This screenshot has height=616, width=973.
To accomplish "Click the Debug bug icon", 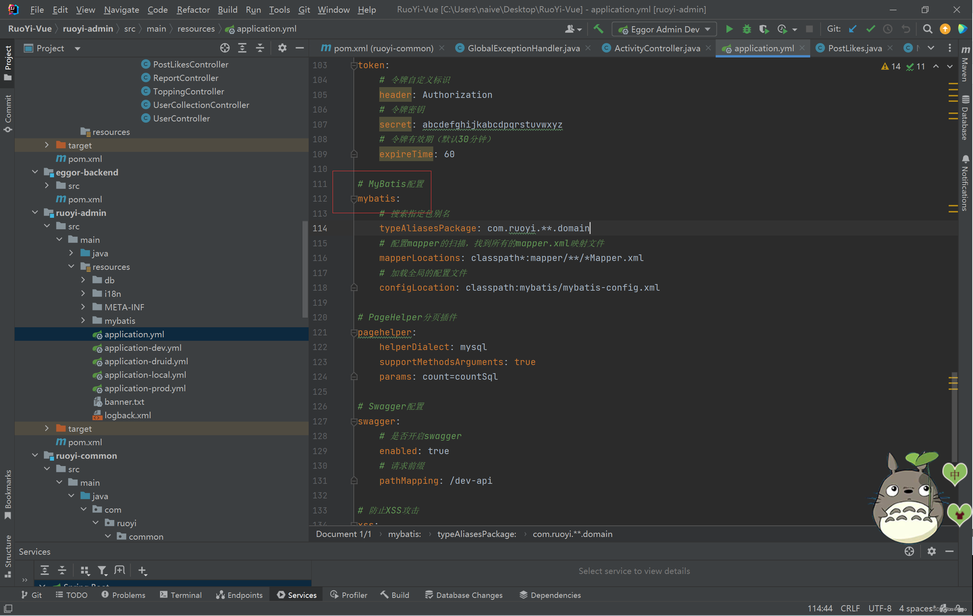I will pyautogui.click(x=746, y=29).
